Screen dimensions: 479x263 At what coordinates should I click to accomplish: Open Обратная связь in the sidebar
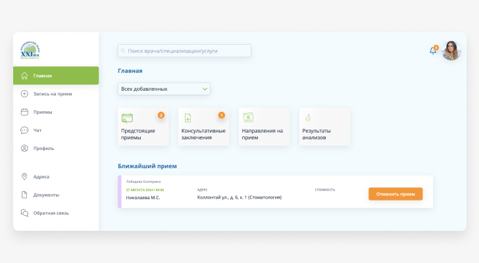pyautogui.click(x=51, y=213)
